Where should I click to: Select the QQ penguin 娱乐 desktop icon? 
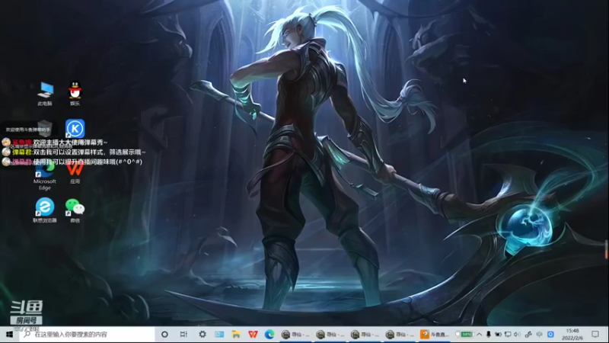(x=75, y=93)
